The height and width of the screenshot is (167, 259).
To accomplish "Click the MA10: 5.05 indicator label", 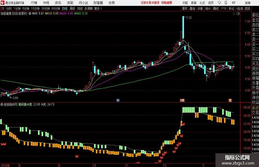I will 52,13.
